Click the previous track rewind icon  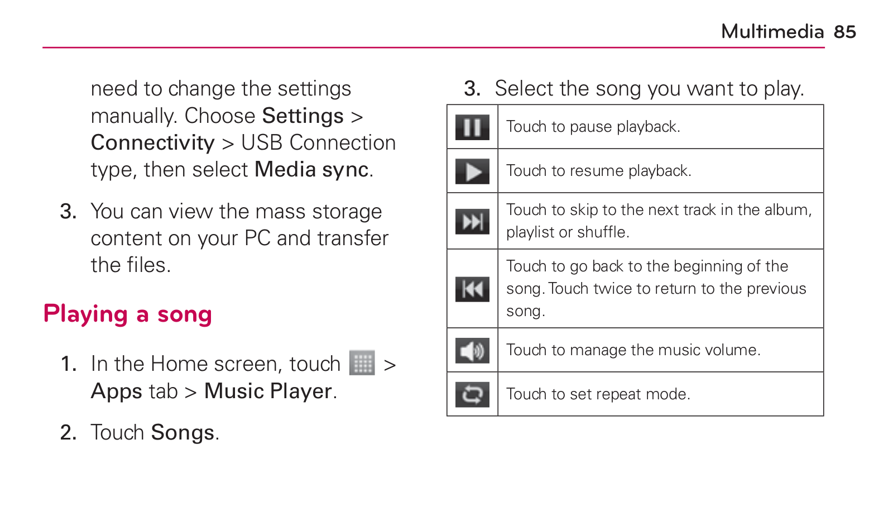point(472,289)
